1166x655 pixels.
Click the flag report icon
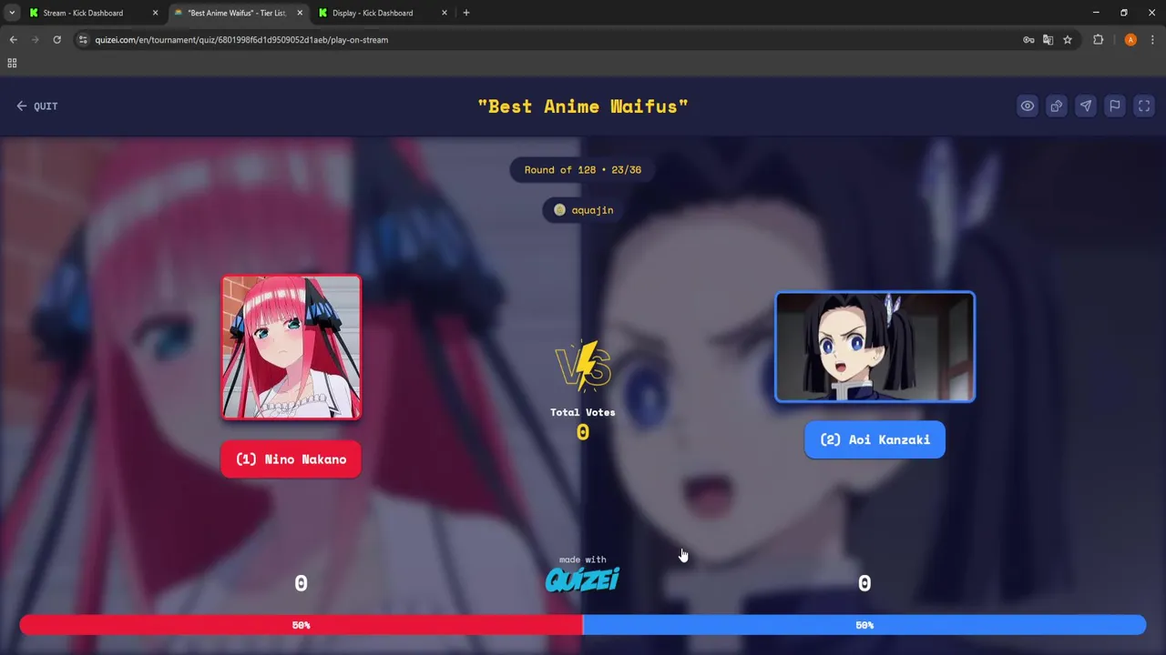click(x=1115, y=106)
